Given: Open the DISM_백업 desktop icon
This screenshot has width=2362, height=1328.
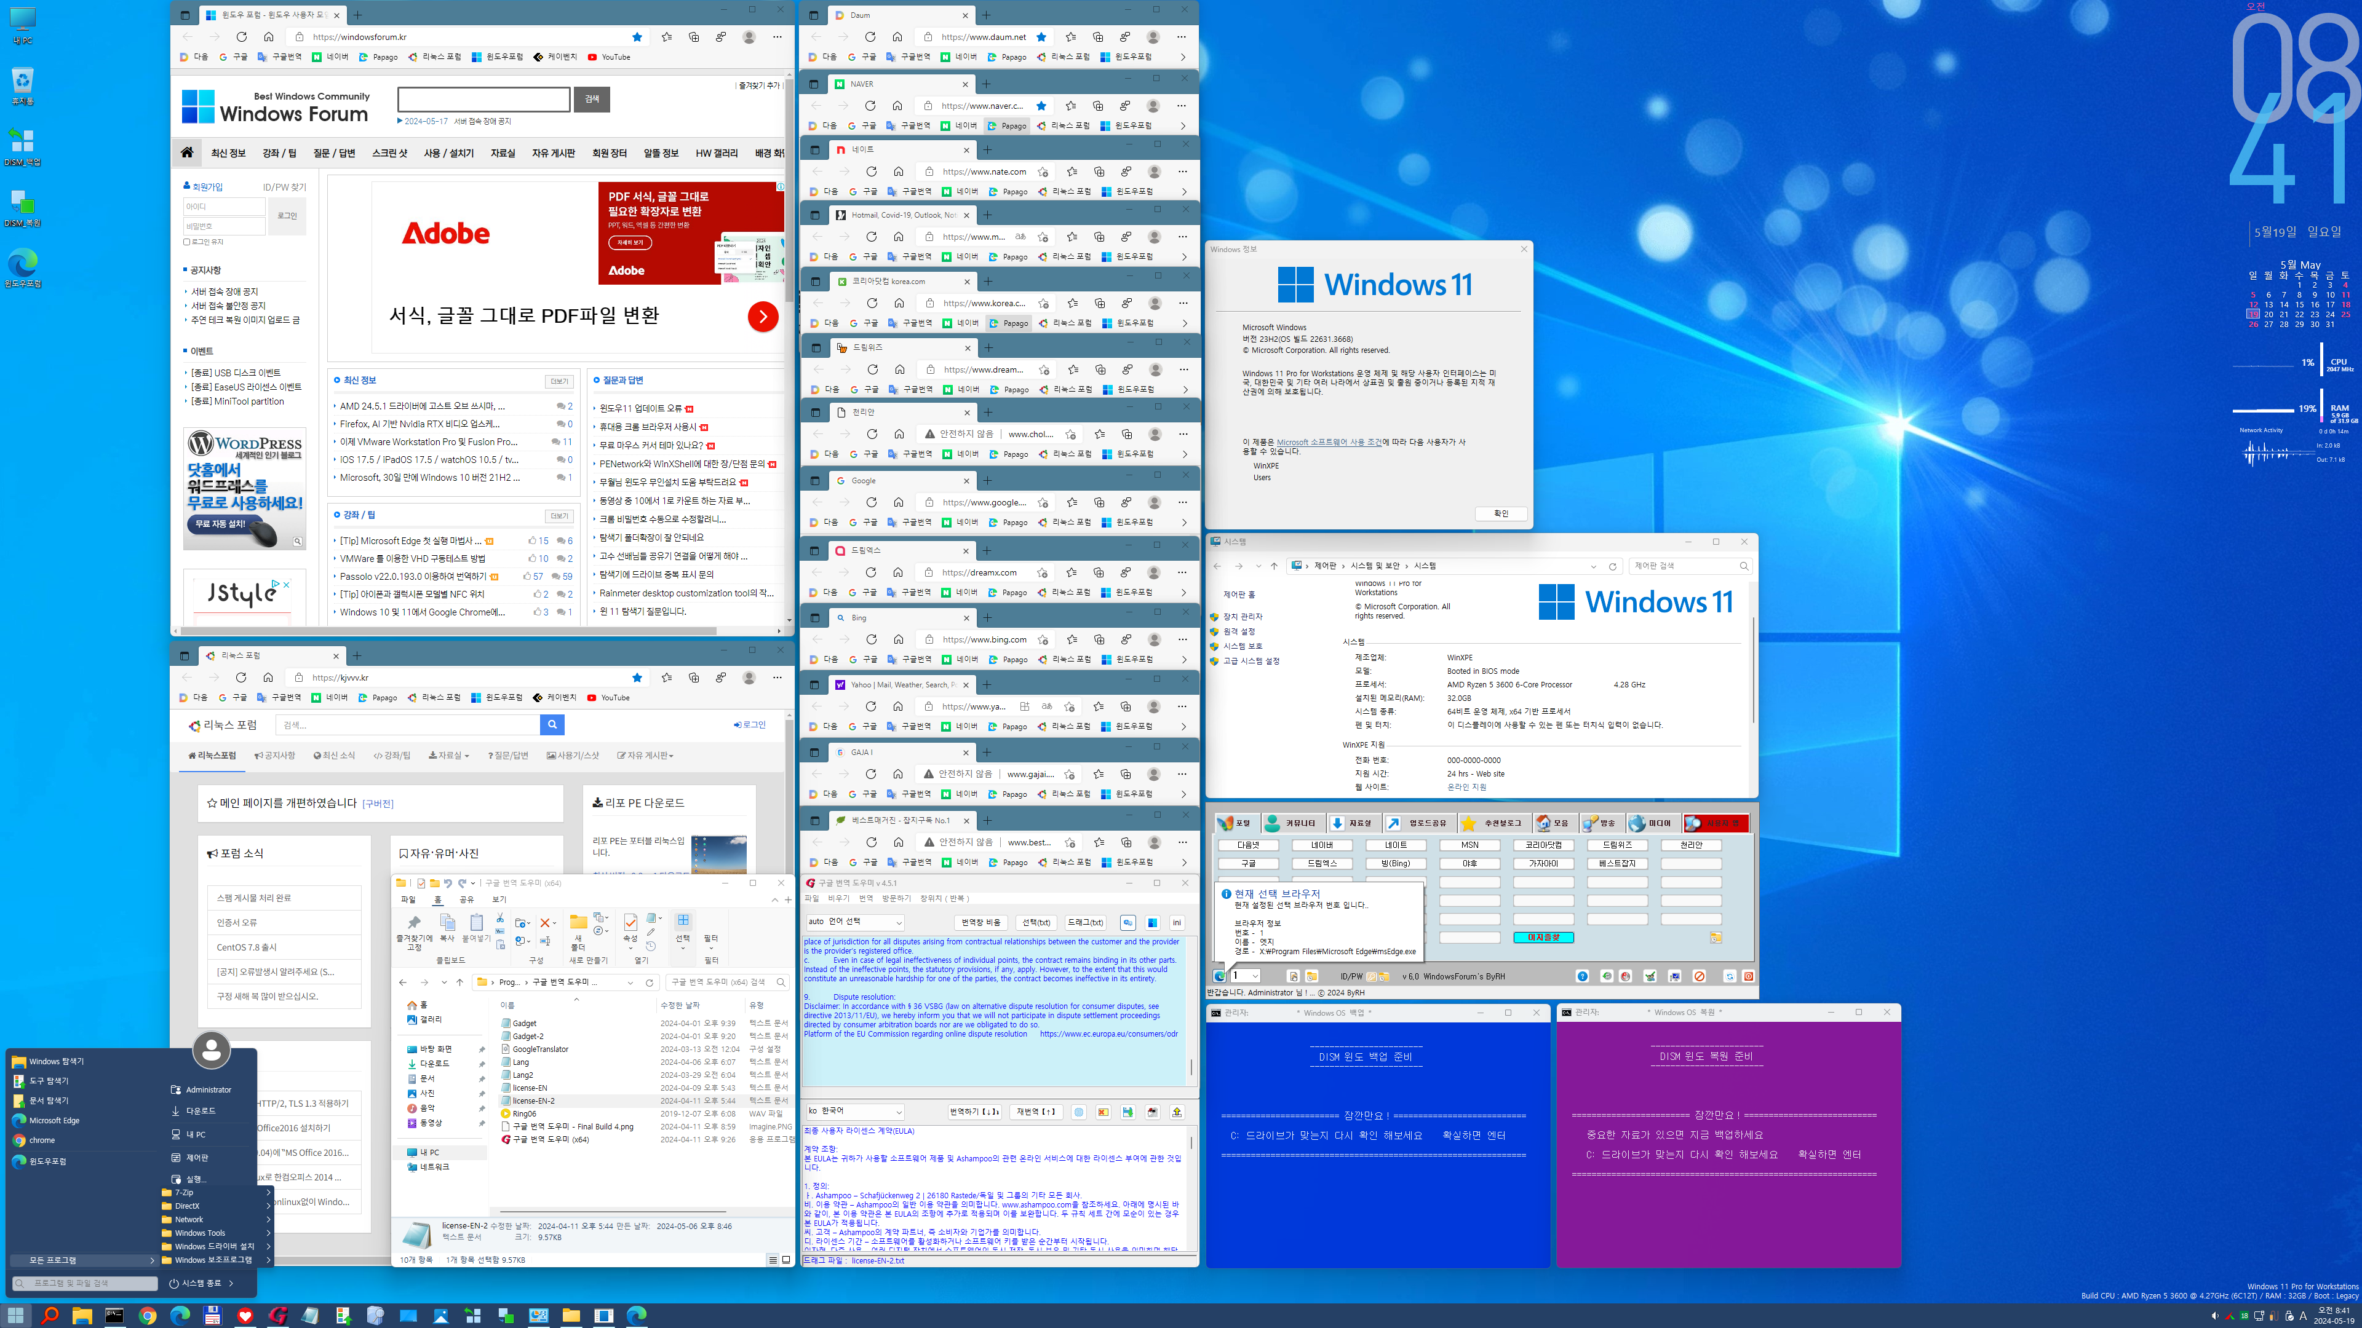Looking at the screenshot, I should click(x=23, y=147).
